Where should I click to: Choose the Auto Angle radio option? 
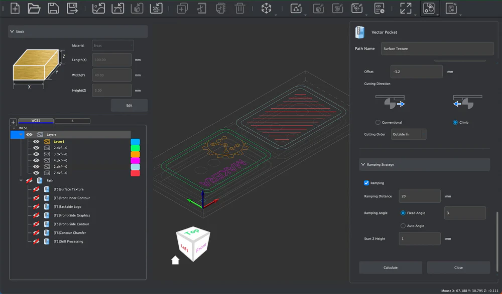403,226
